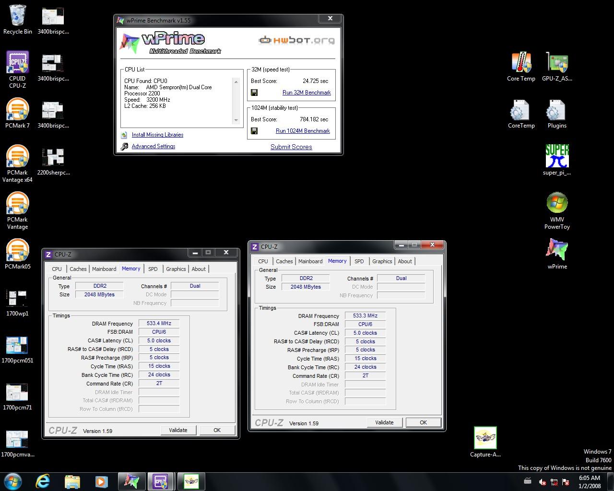Launch PCMark 7 desktop shortcut
Image resolution: width=614 pixels, height=491 pixels.
(x=18, y=114)
